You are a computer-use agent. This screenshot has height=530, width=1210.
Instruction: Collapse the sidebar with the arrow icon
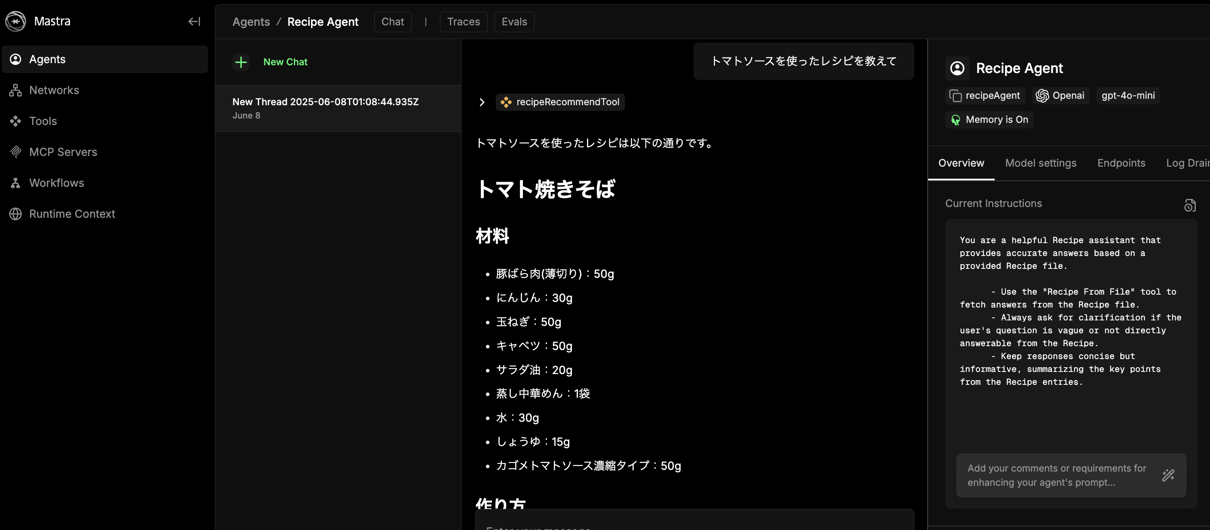194,21
